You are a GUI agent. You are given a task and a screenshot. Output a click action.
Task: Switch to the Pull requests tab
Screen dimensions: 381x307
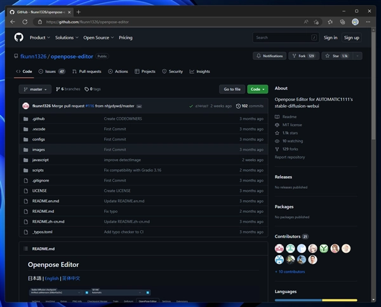click(87, 71)
